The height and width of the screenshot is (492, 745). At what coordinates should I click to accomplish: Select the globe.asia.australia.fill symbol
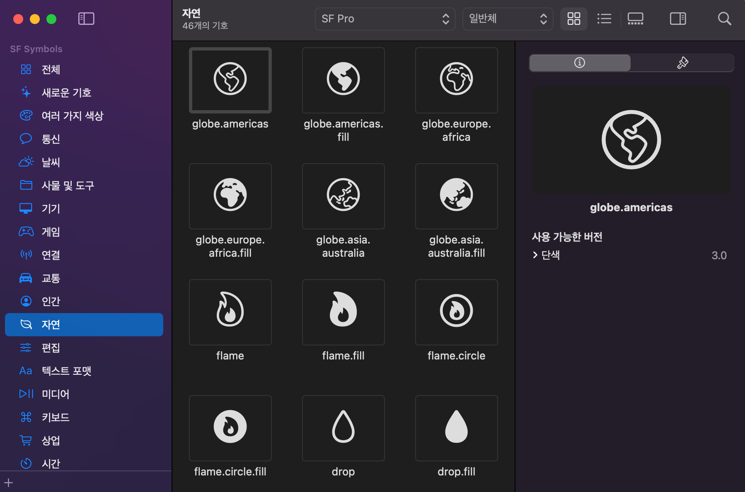tap(457, 196)
